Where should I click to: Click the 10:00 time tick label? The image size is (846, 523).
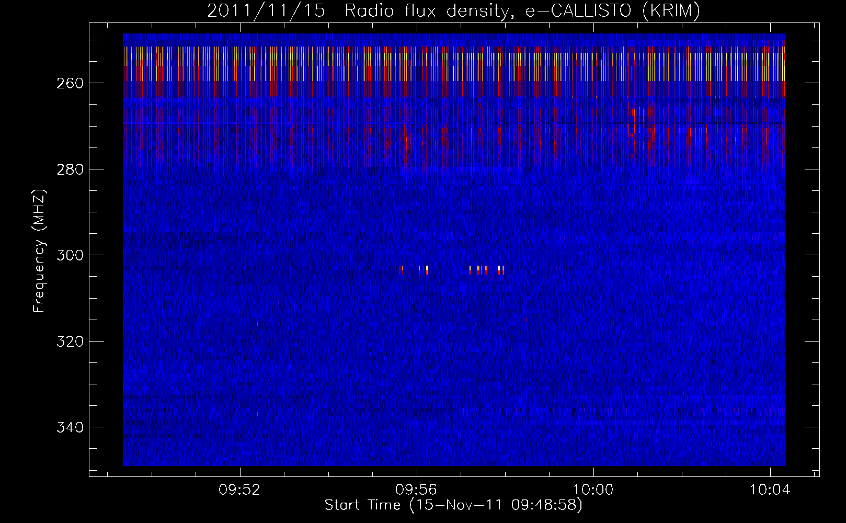[x=593, y=490]
